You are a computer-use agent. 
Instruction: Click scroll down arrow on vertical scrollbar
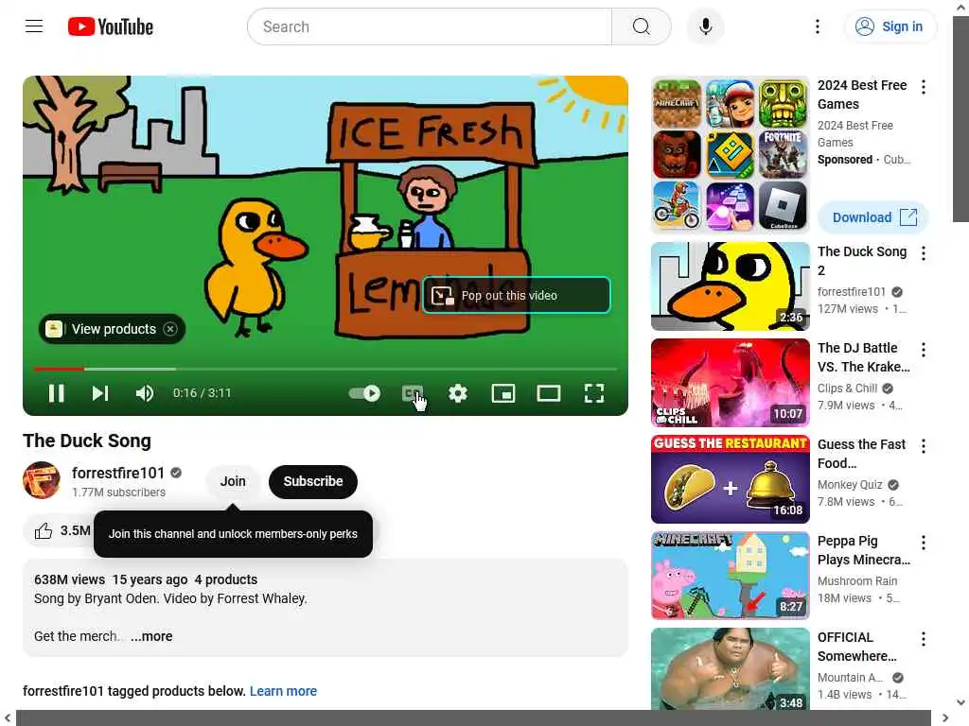[960, 702]
